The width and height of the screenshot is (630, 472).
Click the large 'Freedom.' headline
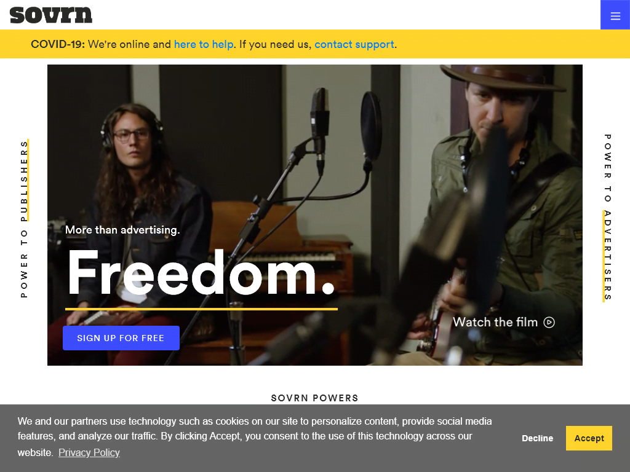[x=201, y=273]
